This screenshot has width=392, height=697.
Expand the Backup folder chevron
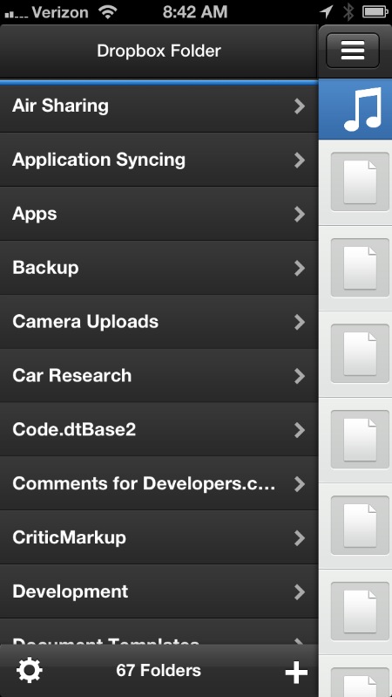point(300,268)
